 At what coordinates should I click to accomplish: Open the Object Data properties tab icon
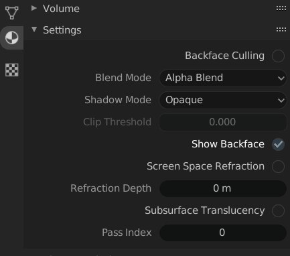click(x=11, y=13)
